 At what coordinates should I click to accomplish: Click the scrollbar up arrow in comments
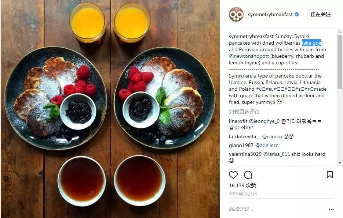tap(340, 32)
